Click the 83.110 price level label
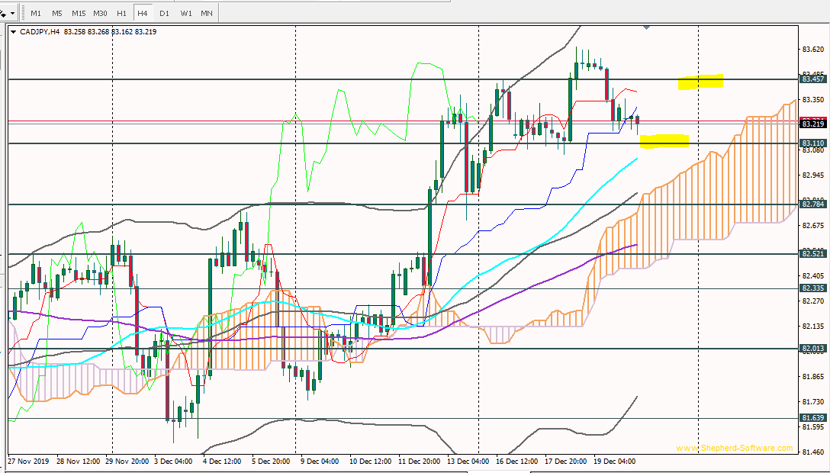This screenshot has height=473, width=830. coord(813,143)
